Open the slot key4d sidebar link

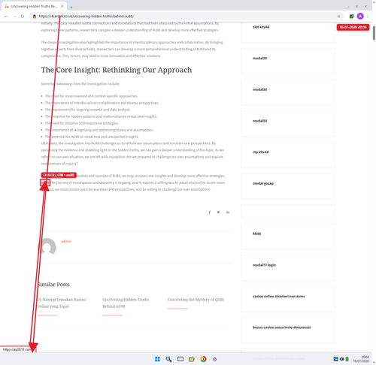[261, 27]
